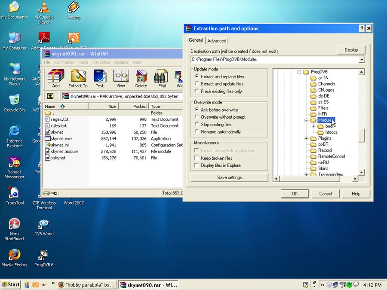Click the Help button in dialog
This screenshot has width=387, height=290.
(356, 194)
